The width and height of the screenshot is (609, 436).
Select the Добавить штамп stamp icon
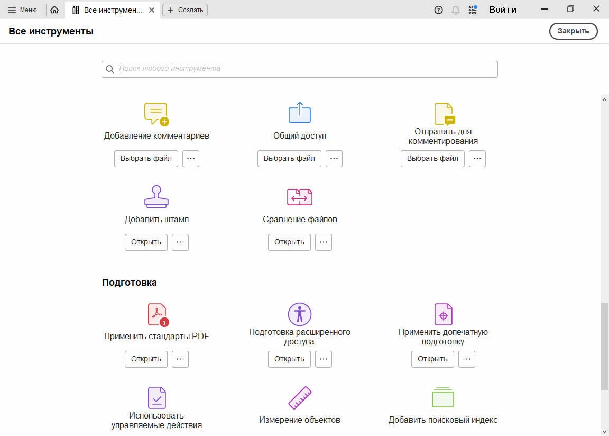pyautogui.click(x=156, y=197)
